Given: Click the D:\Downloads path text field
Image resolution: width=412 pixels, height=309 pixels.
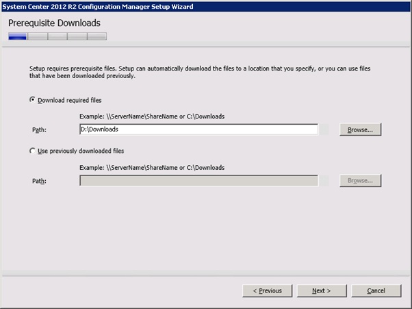Looking at the screenshot, I should click(x=198, y=129).
